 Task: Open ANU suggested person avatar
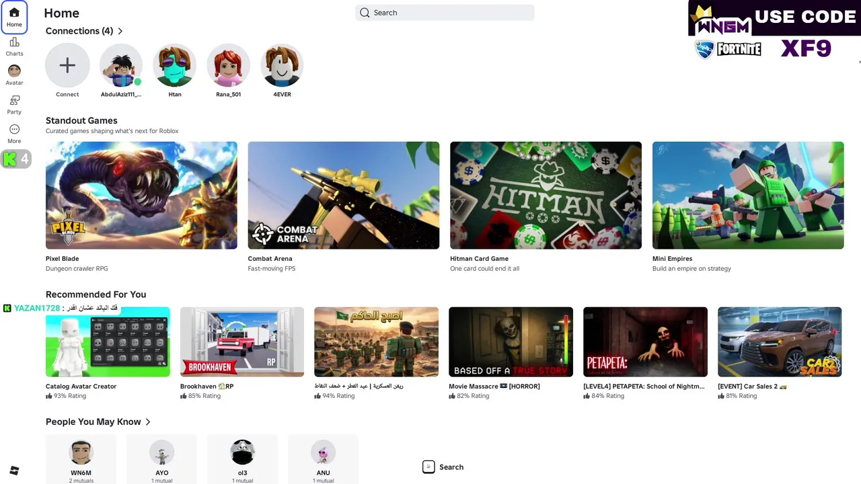323,452
